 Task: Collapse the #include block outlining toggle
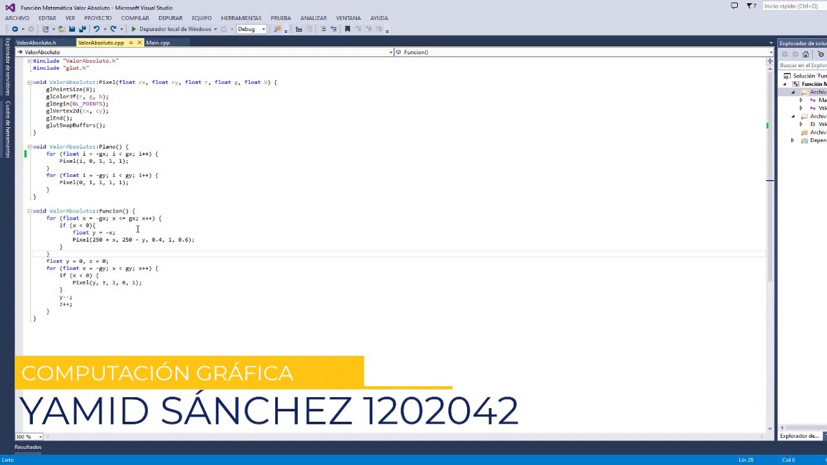point(30,61)
